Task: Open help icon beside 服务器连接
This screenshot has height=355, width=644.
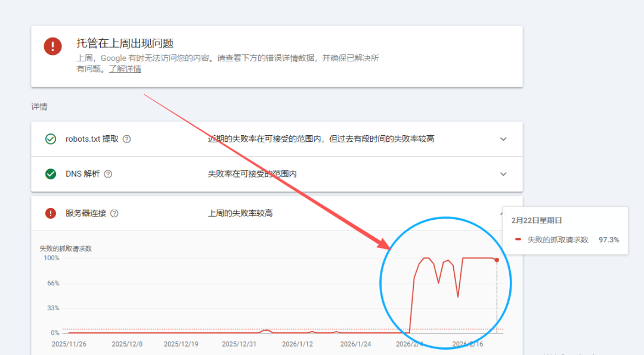Action: tap(114, 213)
